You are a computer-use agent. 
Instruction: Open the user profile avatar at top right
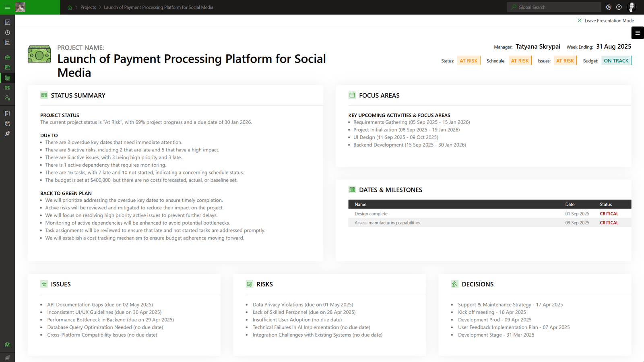click(632, 7)
